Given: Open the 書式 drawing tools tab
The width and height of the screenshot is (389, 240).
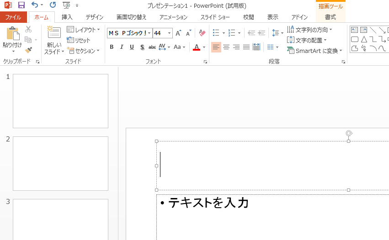Looking at the screenshot, I should [330, 17].
